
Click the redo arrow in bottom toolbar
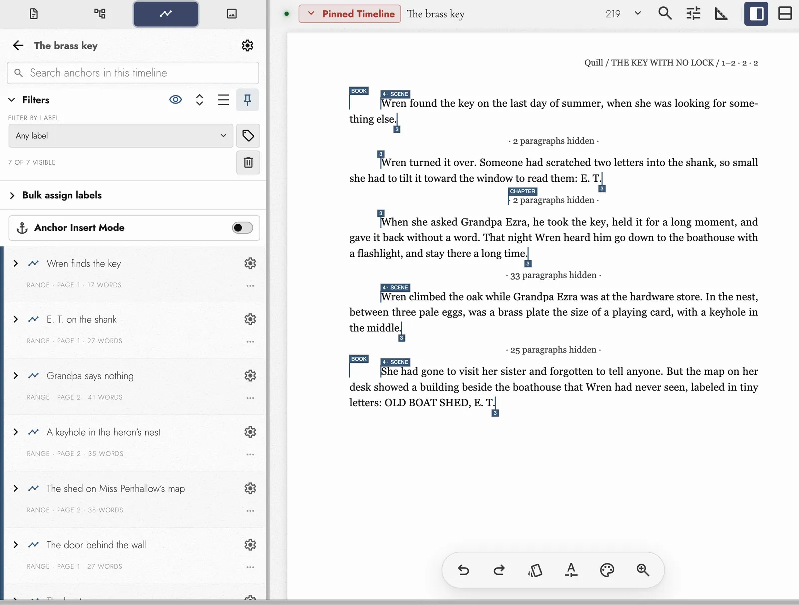point(499,570)
